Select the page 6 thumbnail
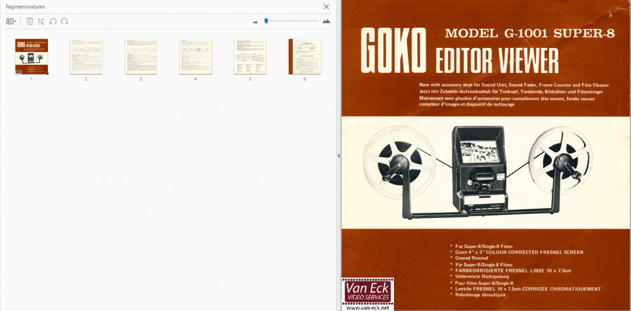The image size is (631, 311). click(x=305, y=56)
